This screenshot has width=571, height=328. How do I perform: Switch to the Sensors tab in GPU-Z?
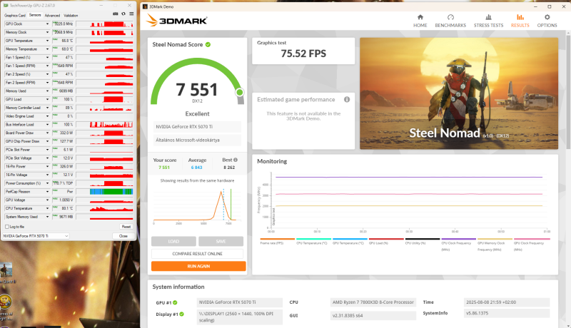click(35, 15)
